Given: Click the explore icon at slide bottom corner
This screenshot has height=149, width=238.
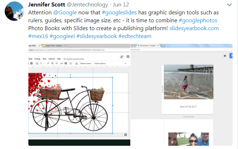Looking at the screenshot, I should click(126, 135).
